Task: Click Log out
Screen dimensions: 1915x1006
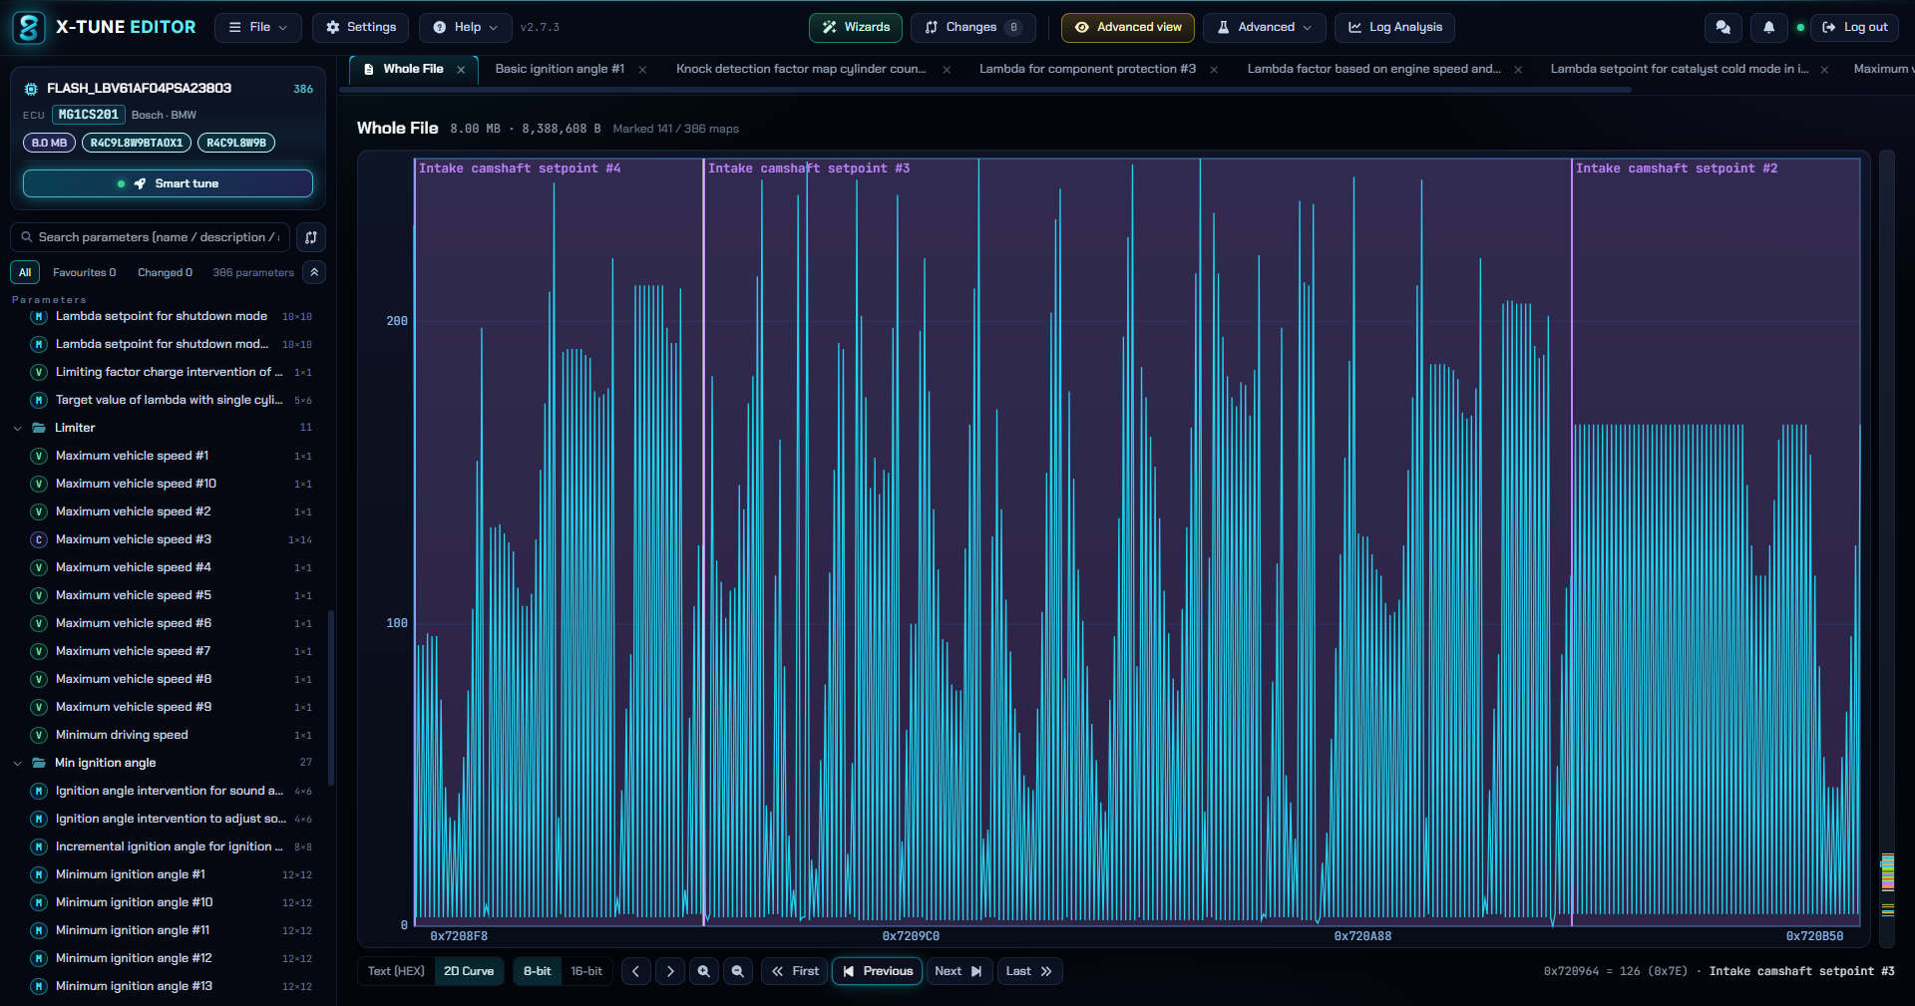Action: coord(1854,27)
